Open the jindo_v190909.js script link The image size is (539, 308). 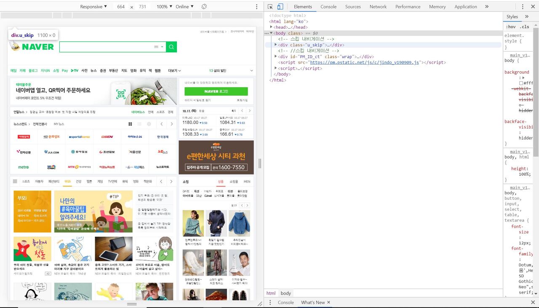[365, 62]
